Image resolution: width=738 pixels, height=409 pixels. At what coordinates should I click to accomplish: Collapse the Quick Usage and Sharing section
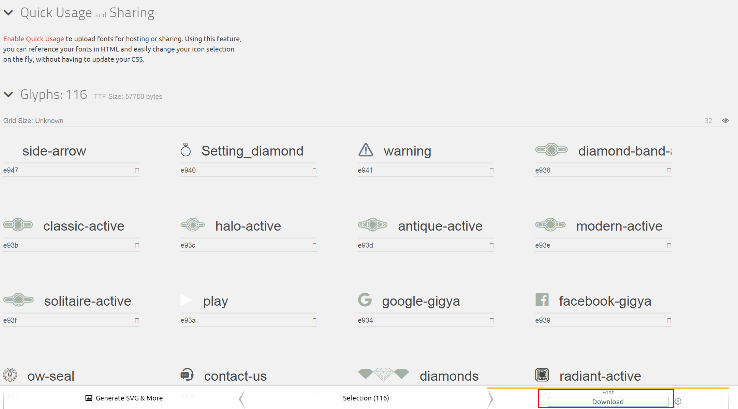9,13
